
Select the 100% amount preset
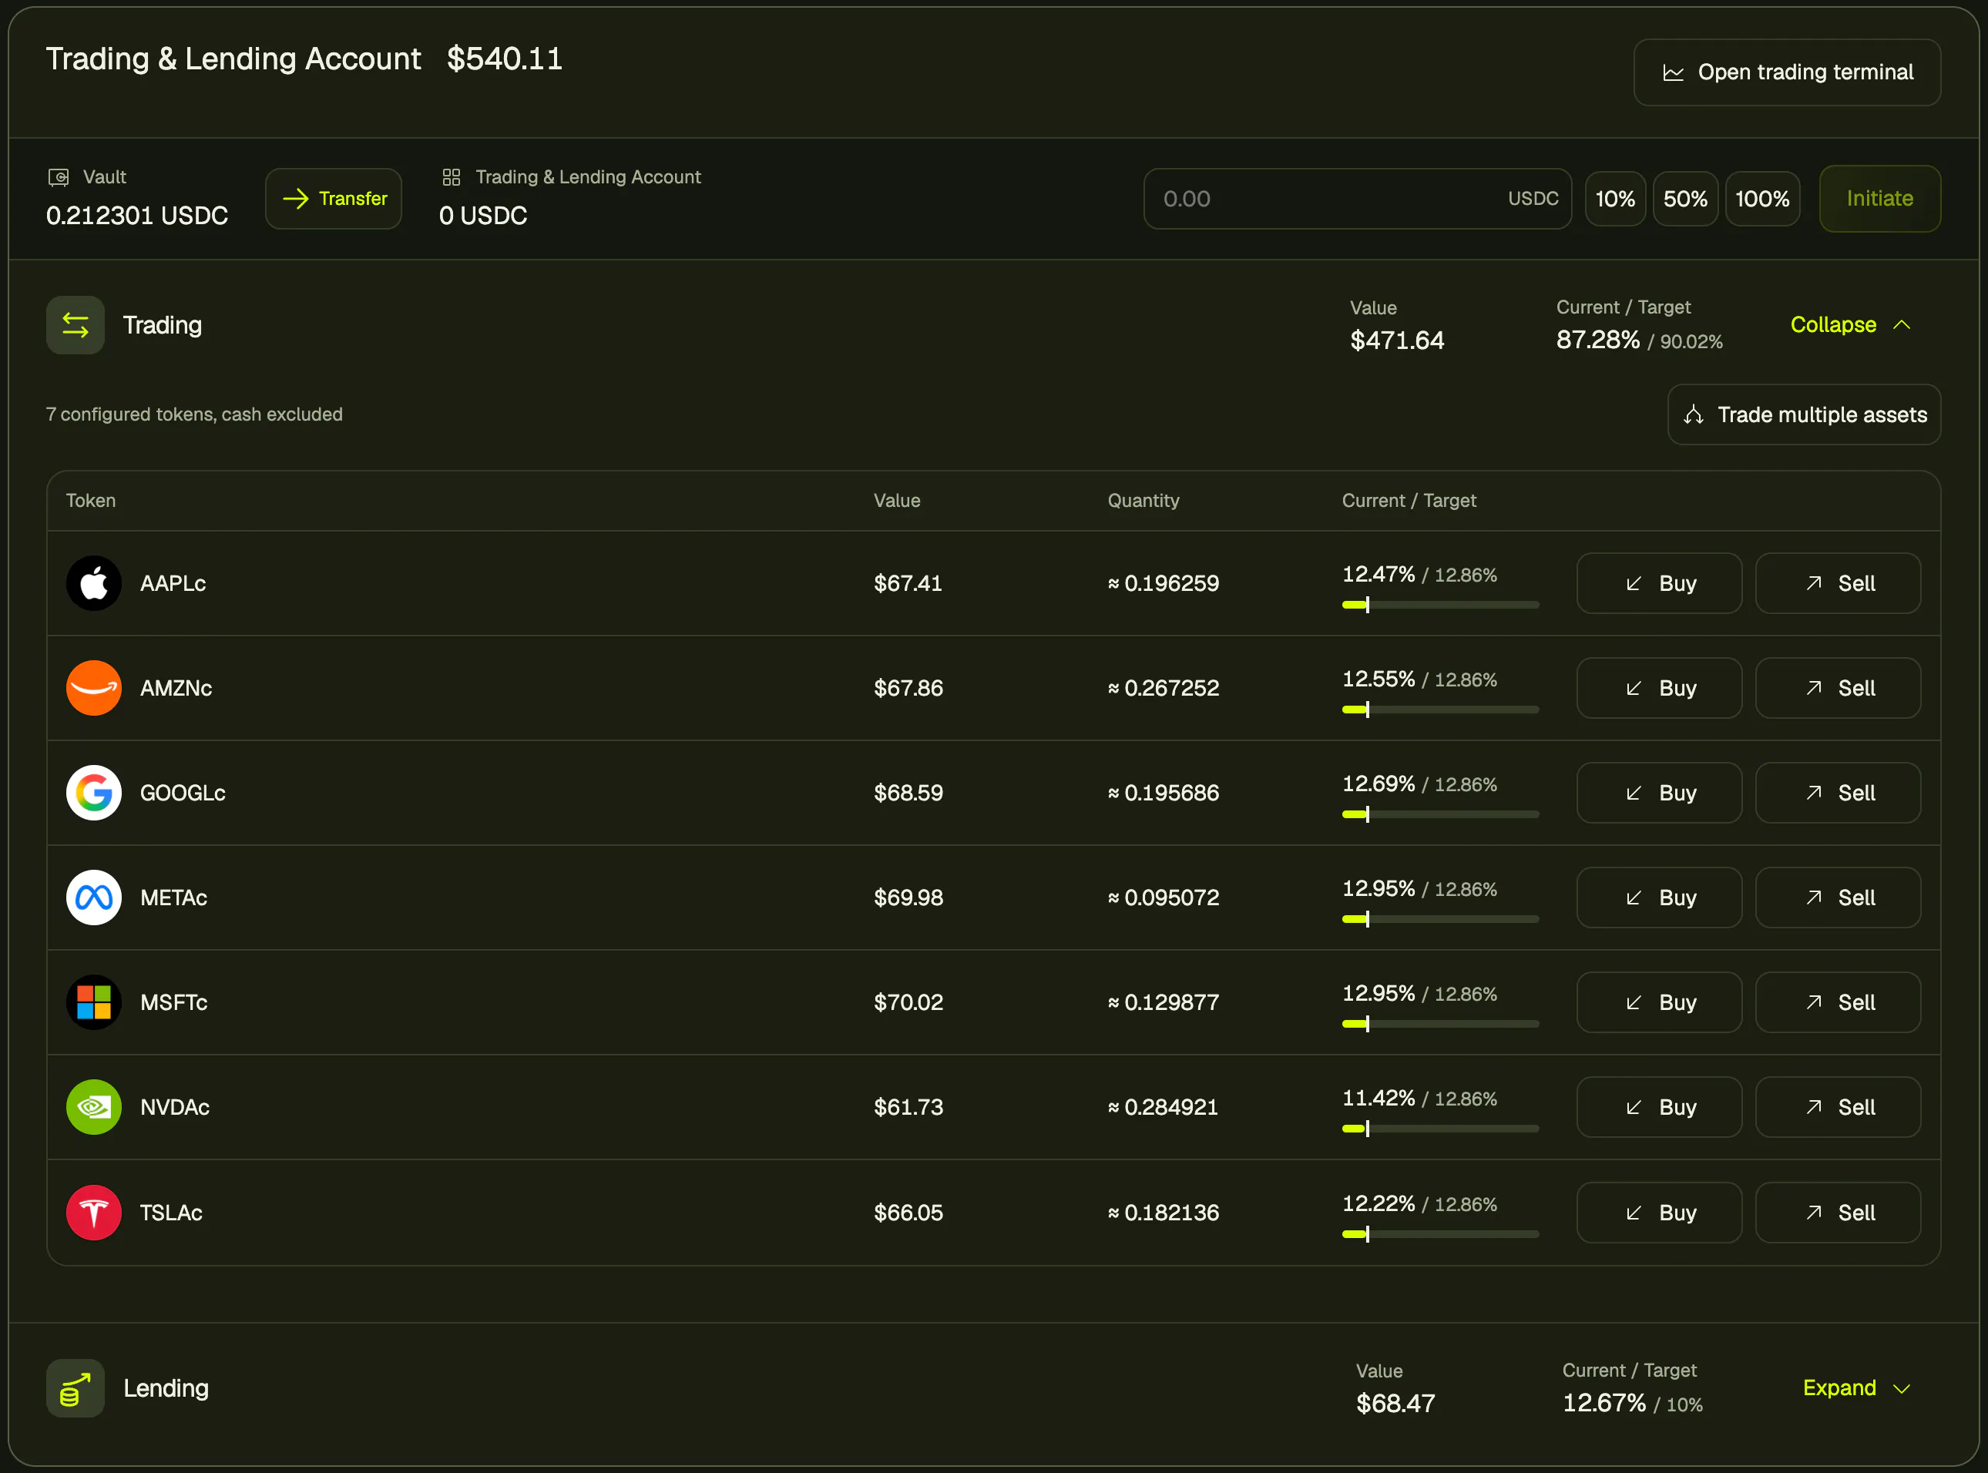1762,199
